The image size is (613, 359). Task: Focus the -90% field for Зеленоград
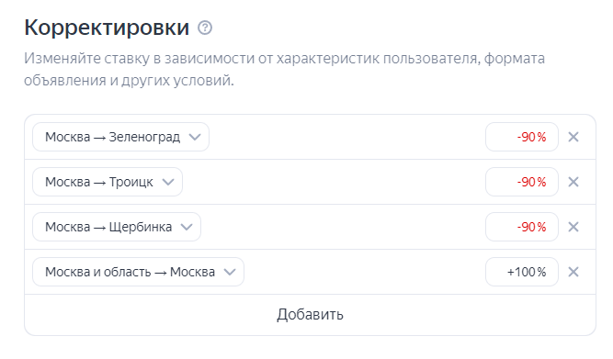point(522,137)
